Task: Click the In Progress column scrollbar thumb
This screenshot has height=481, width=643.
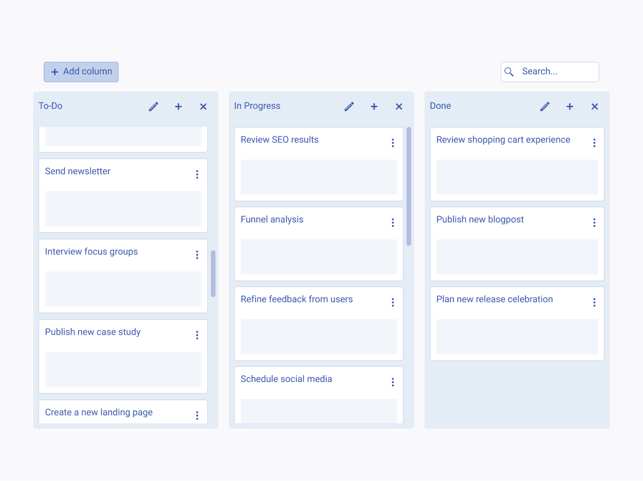Action: click(x=409, y=186)
